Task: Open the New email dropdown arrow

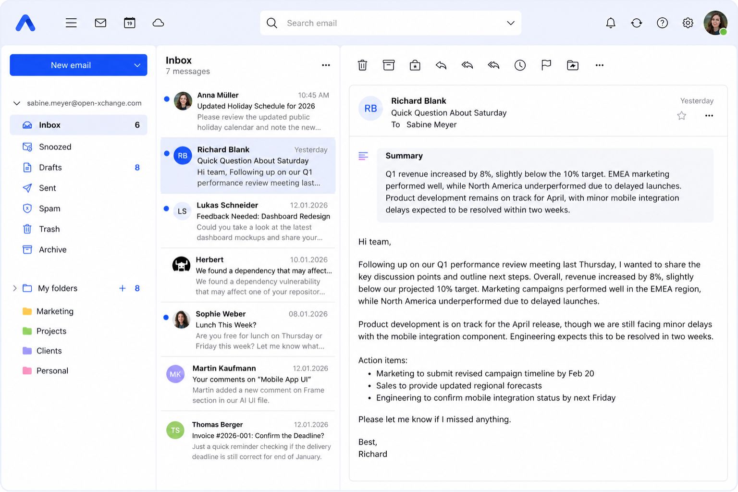Action: point(137,65)
